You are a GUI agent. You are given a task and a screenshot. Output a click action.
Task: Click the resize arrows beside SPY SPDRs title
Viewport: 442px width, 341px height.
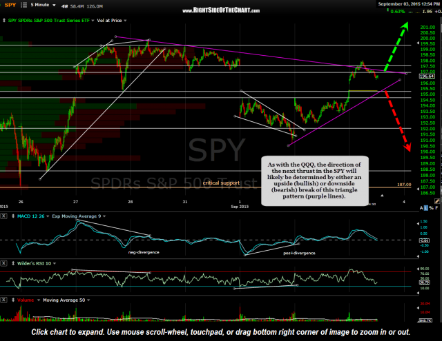(x=4, y=21)
